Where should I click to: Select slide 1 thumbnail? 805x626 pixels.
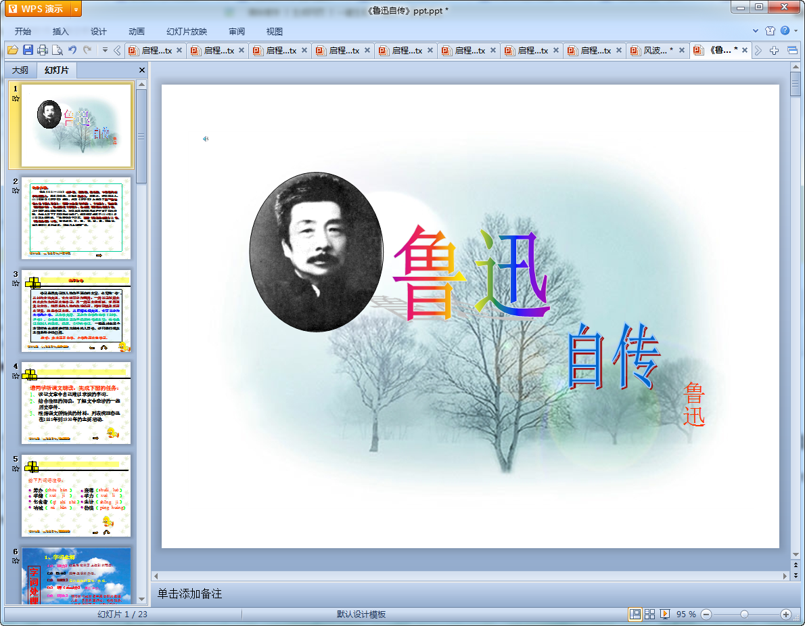point(76,125)
